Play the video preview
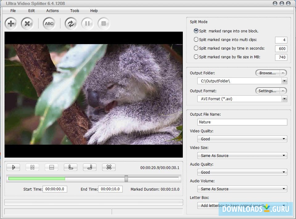Viewport: 296px width, 219px height. point(13,167)
